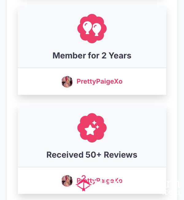This screenshot has width=184, height=200.
Task: Click the small lower sparkle beside the star
Action: pyautogui.click(x=98, y=127)
